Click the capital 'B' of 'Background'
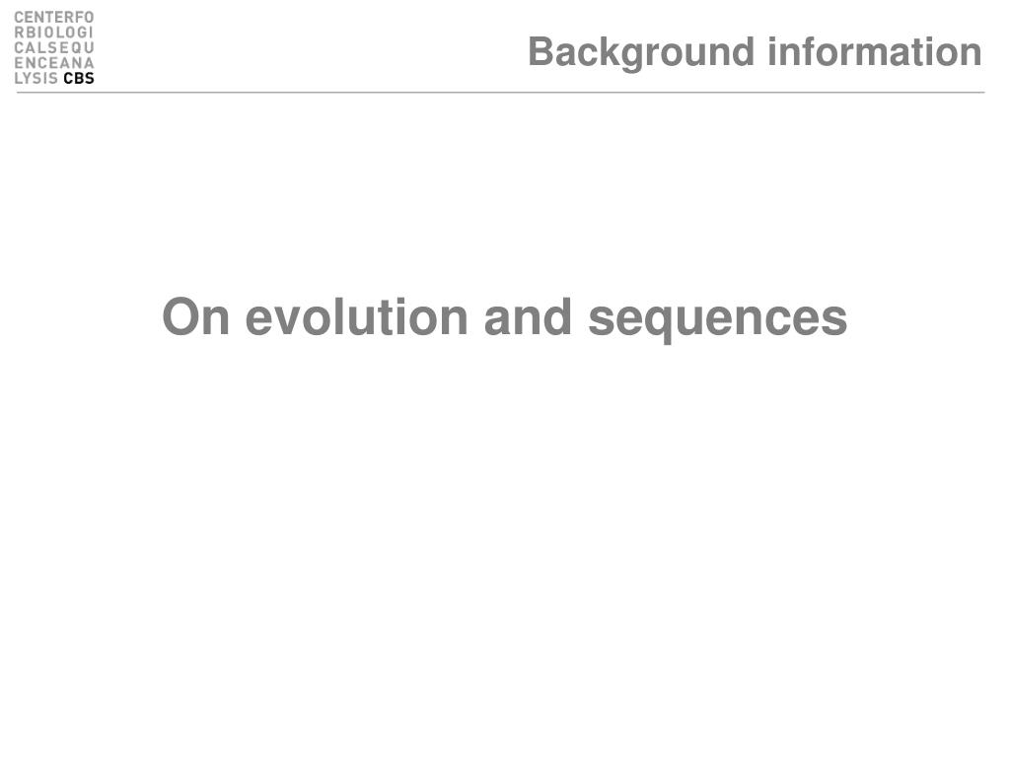The height and width of the screenshot is (757, 1010). click(x=542, y=51)
